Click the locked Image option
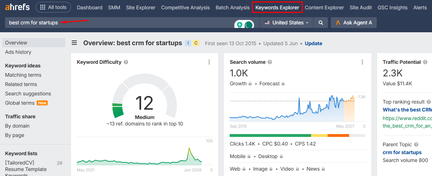 [263, 169]
